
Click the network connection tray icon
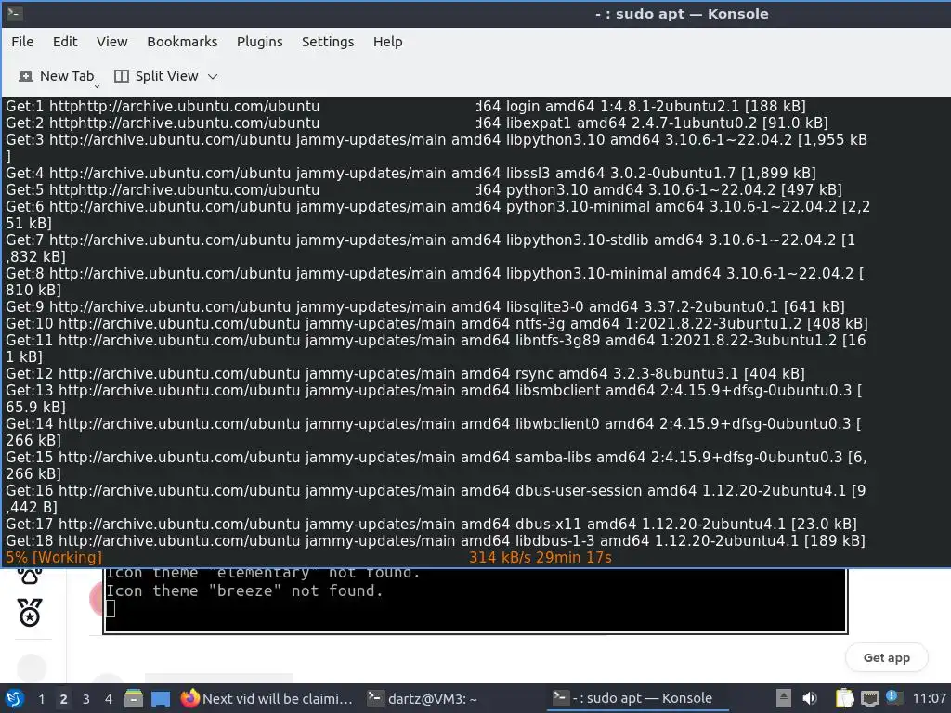pos(869,698)
